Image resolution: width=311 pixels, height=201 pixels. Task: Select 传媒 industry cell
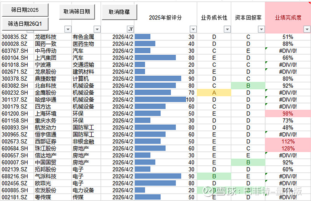86,197
